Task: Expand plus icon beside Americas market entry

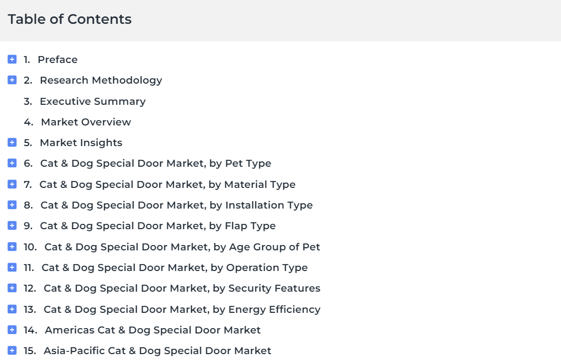Action: tap(12, 330)
